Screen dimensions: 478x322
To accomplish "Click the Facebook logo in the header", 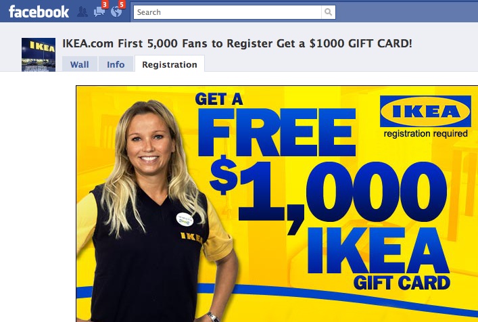I will [39, 11].
